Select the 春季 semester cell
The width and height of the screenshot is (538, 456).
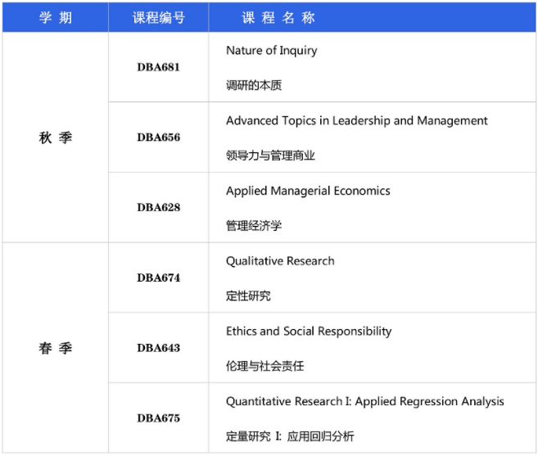coord(56,348)
